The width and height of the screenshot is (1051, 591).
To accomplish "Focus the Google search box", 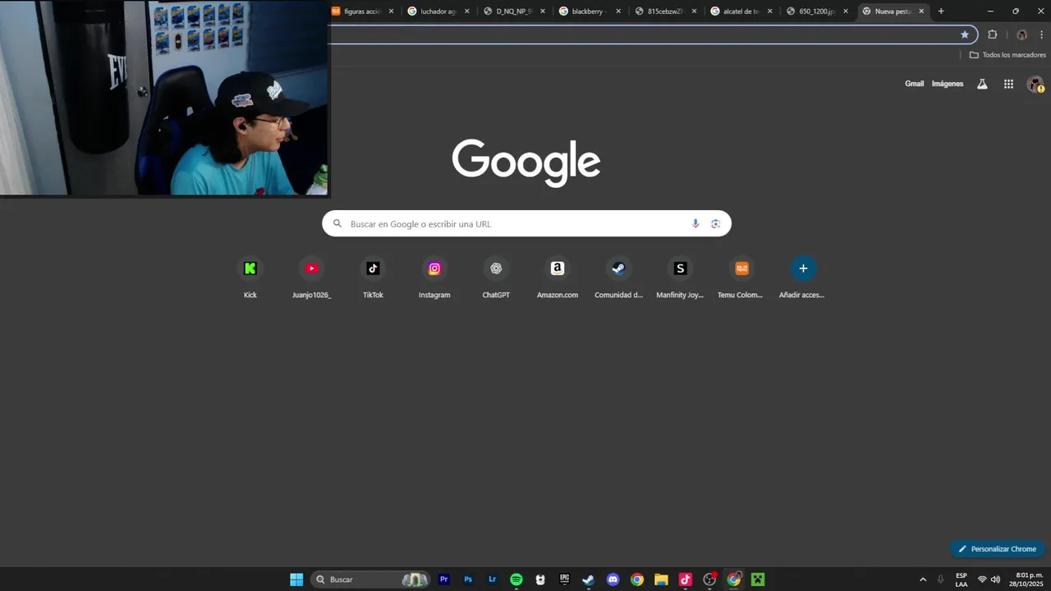I will [x=526, y=224].
